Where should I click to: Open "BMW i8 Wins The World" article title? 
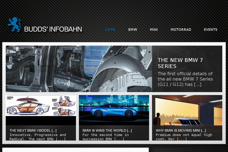(x=107, y=130)
